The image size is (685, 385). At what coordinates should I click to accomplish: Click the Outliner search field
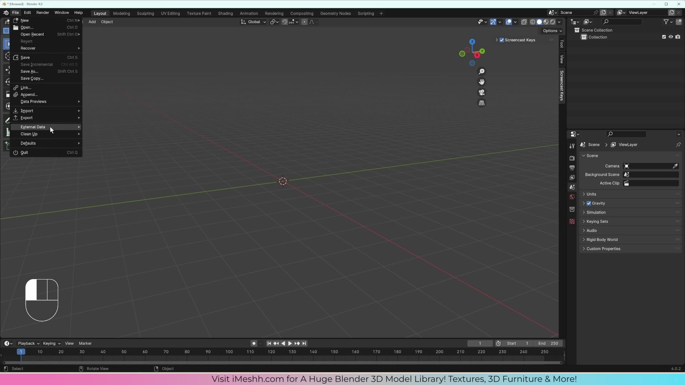coord(622,22)
